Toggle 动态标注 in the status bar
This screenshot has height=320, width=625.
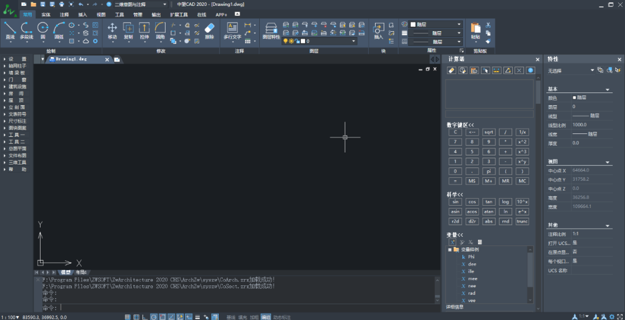point(282,317)
